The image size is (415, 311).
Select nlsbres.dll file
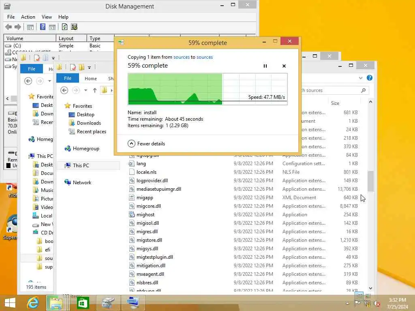pos(147,283)
